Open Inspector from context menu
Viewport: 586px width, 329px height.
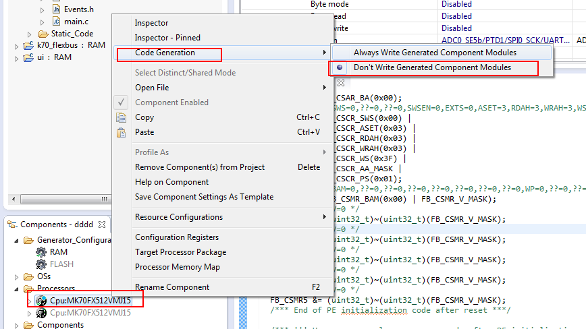pos(151,23)
